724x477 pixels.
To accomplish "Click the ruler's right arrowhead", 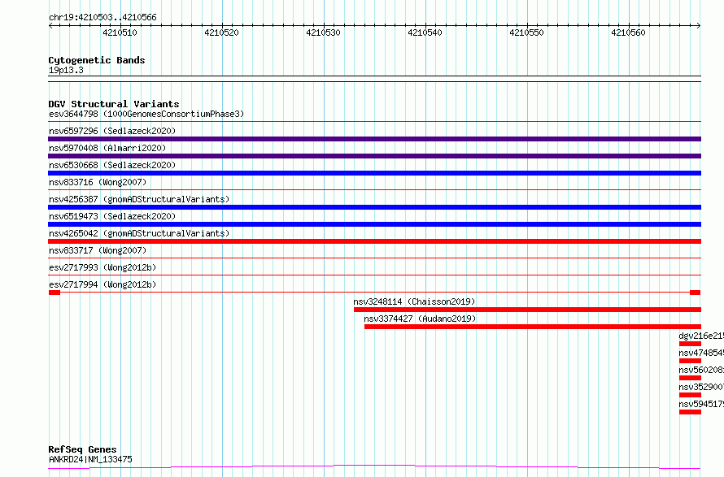I will coord(699,25).
